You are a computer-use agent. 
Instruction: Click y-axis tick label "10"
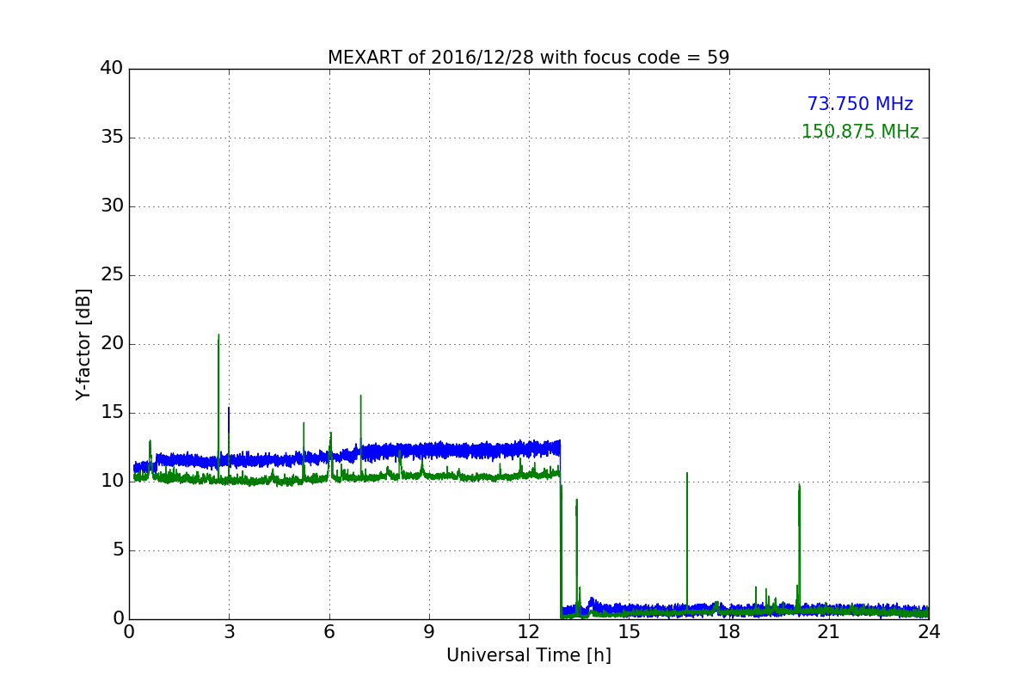(113, 482)
